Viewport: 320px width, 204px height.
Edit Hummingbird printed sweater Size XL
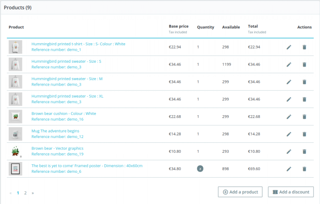point(289,99)
